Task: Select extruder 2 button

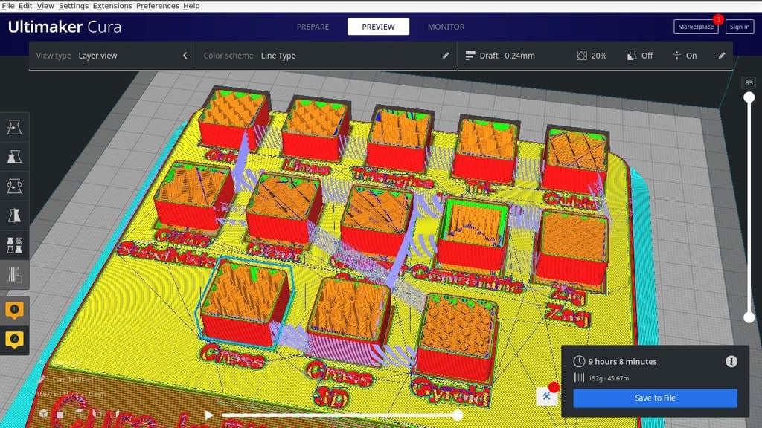Action: click(x=14, y=340)
